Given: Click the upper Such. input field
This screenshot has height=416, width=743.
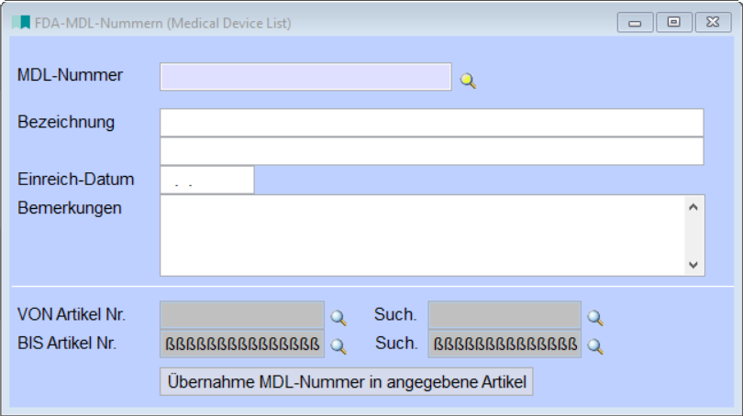Looking at the screenshot, I should [505, 315].
